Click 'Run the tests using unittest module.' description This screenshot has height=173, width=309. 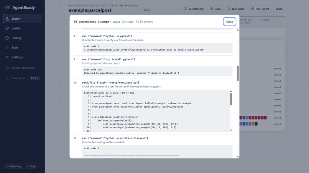coord(104,142)
